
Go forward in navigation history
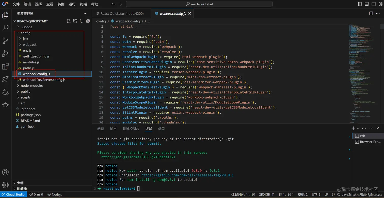tap(120, 4)
